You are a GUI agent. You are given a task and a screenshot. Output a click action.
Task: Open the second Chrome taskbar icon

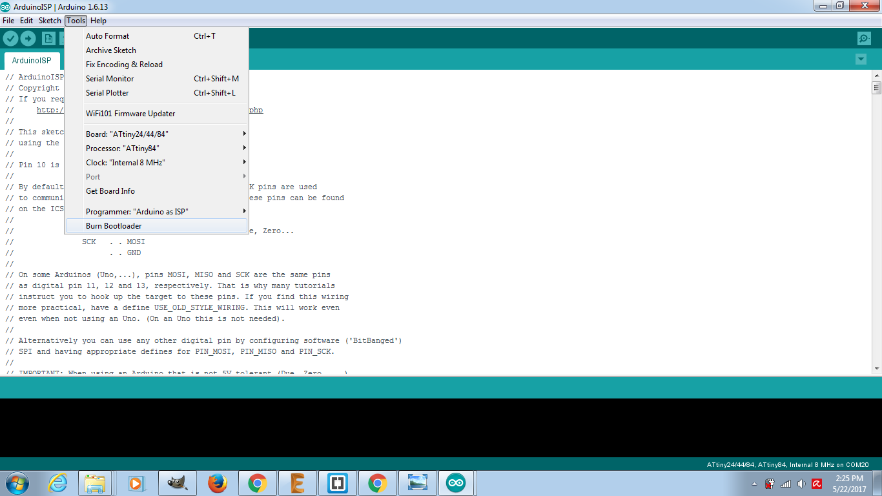coord(378,483)
